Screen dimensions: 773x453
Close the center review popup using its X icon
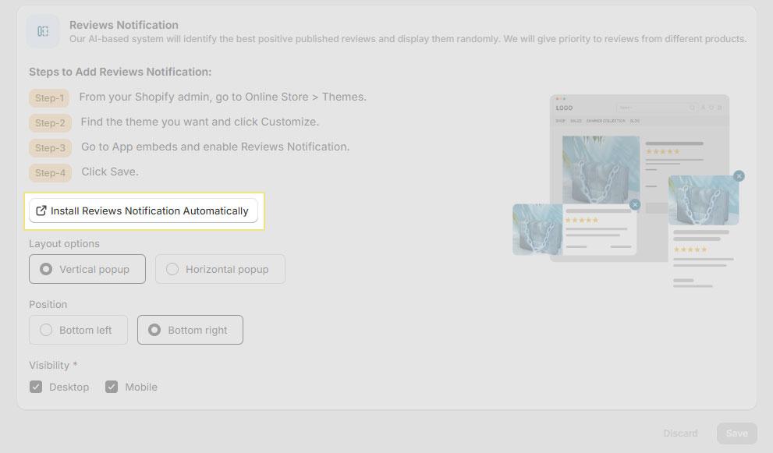click(635, 204)
